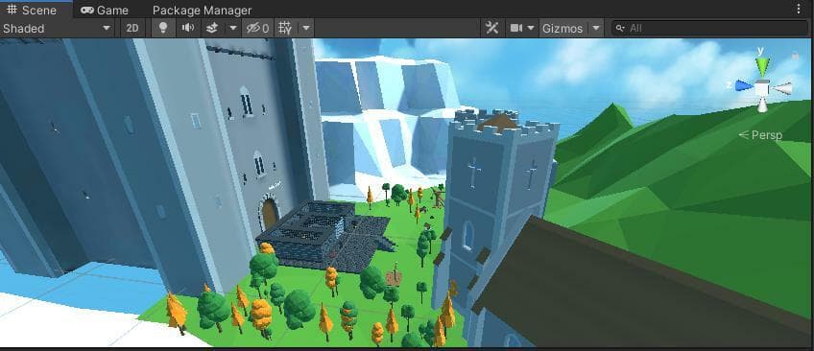Screen dimensions: 814x351
Task: Open the Package Manager tab
Action: [x=202, y=10]
